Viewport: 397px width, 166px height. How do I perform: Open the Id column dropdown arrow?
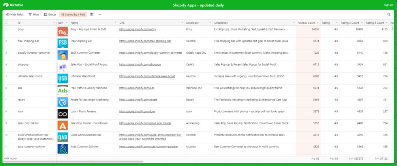[54, 23]
